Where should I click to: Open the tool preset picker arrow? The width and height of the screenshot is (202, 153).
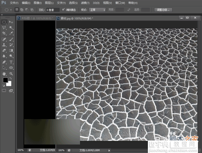click(x=11, y=10)
